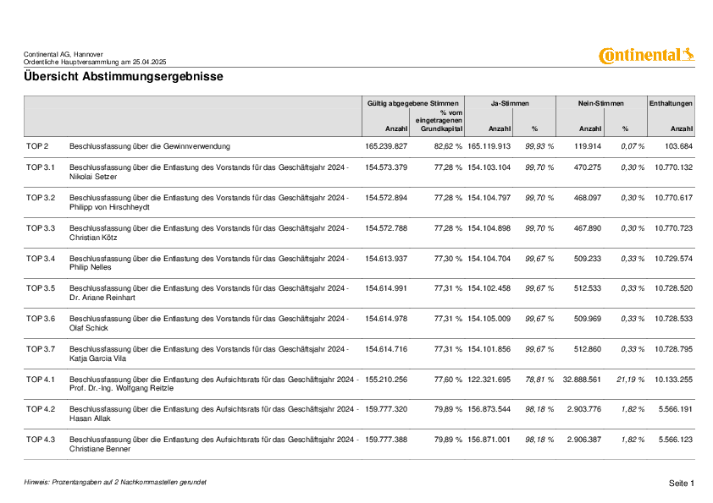Click Ja count 154.105.009
Image resolution: width=713 pixels, height=503 pixels.
pos(489,320)
